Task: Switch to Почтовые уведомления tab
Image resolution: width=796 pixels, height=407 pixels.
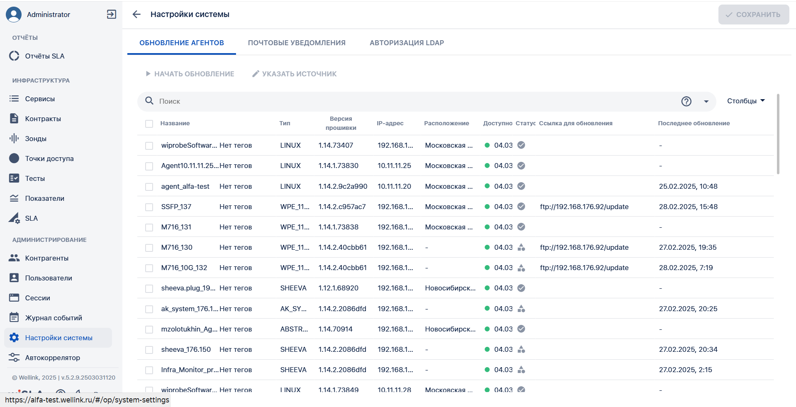Action: point(297,43)
